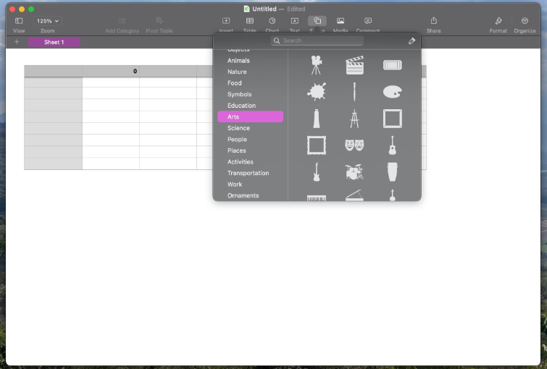The width and height of the screenshot is (547, 369).
Task: Insert the ticket shape
Action: (x=393, y=65)
